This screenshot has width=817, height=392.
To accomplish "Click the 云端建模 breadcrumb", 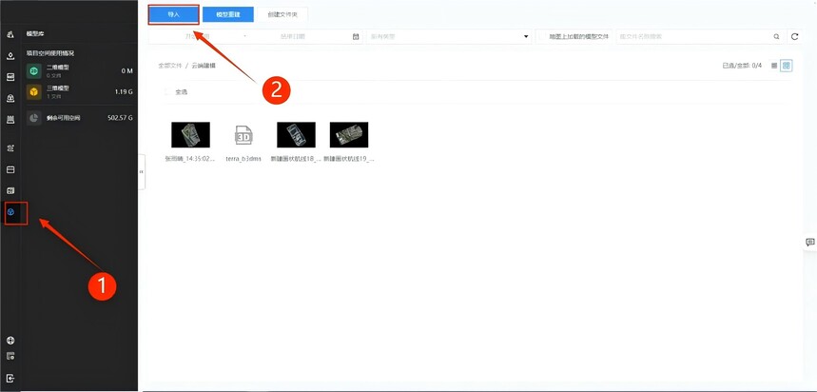I will 204,66.
